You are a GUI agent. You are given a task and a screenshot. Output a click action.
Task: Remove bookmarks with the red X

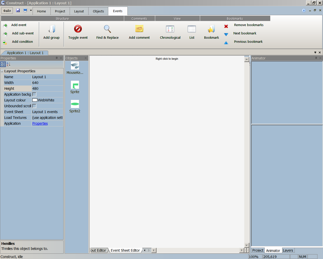click(x=226, y=26)
